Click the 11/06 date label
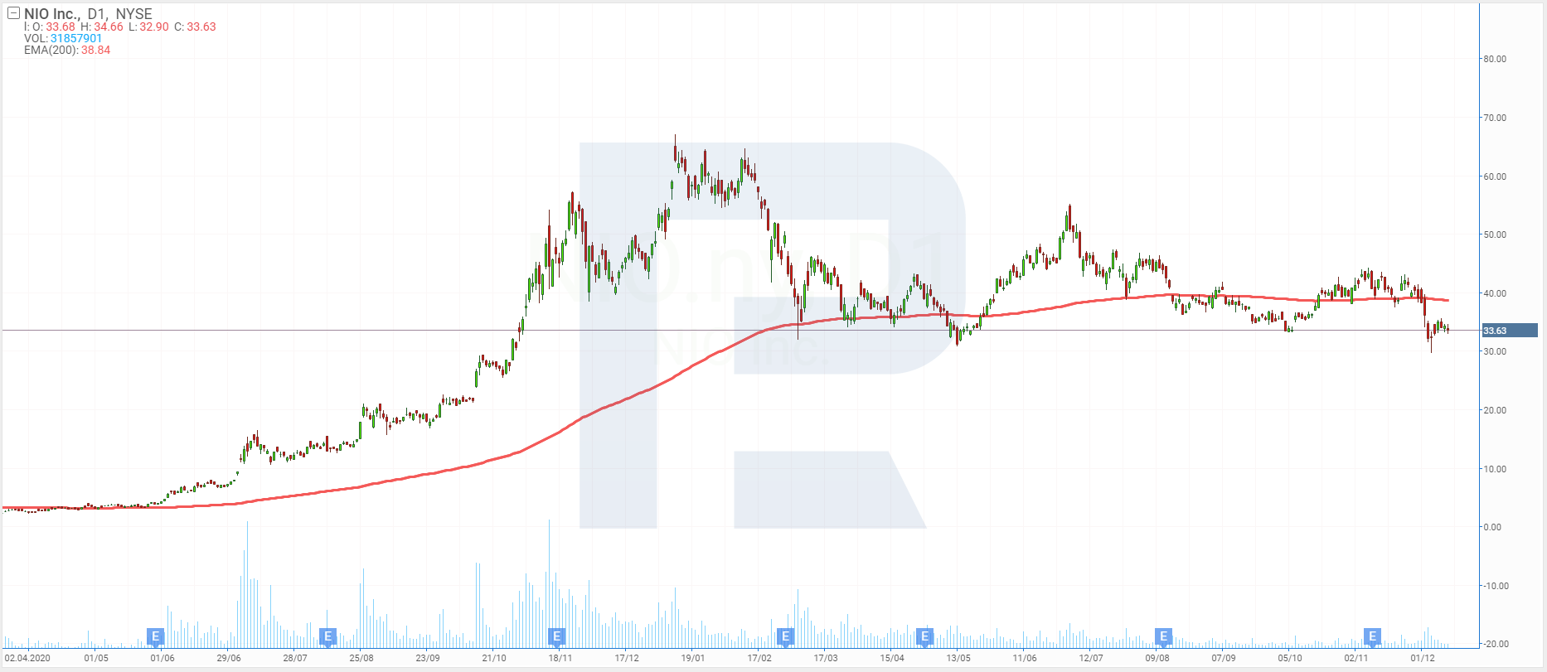 click(1025, 659)
